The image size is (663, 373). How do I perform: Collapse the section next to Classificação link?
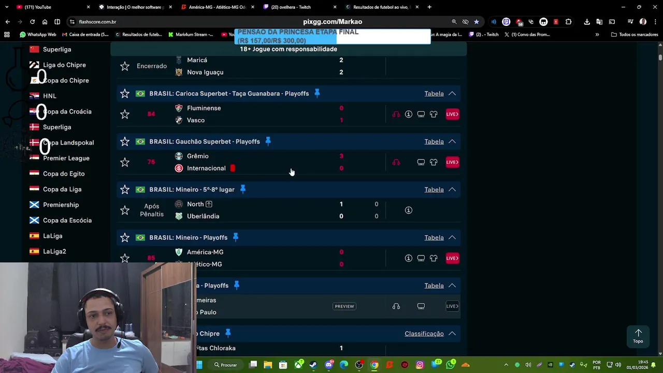pos(452,334)
